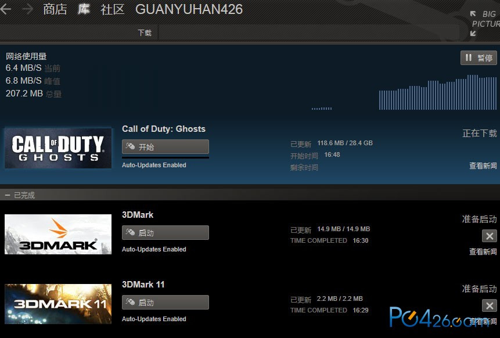The image size is (500, 338).
Task: Click 开始 button for Call of Duty: Ghosts
Action: click(165, 147)
